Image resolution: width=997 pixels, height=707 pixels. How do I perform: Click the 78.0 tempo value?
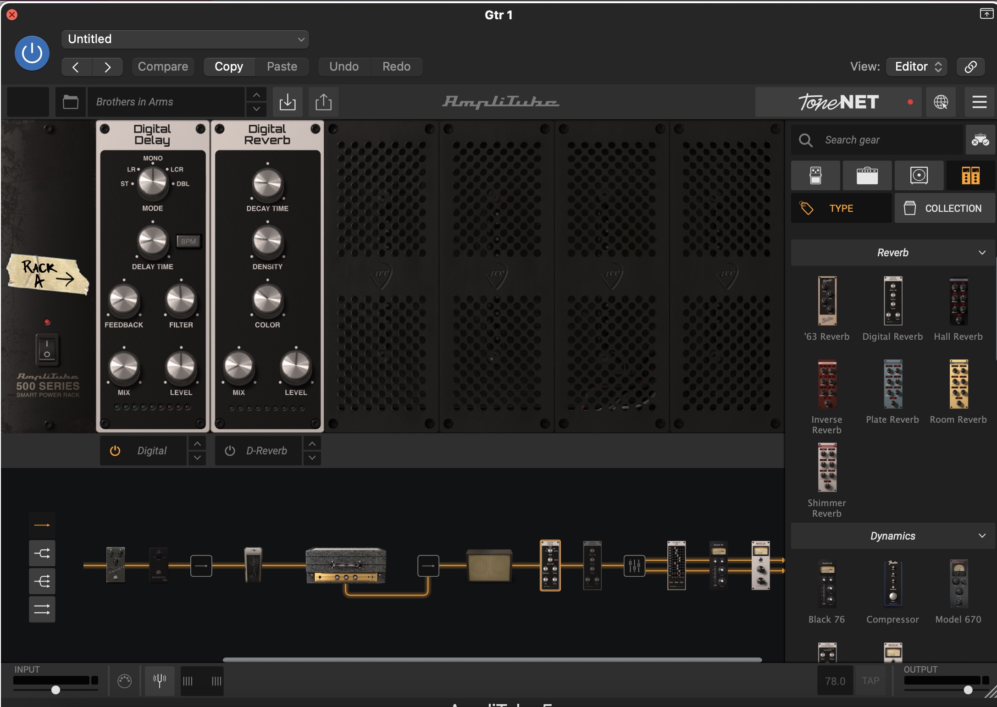coord(835,681)
